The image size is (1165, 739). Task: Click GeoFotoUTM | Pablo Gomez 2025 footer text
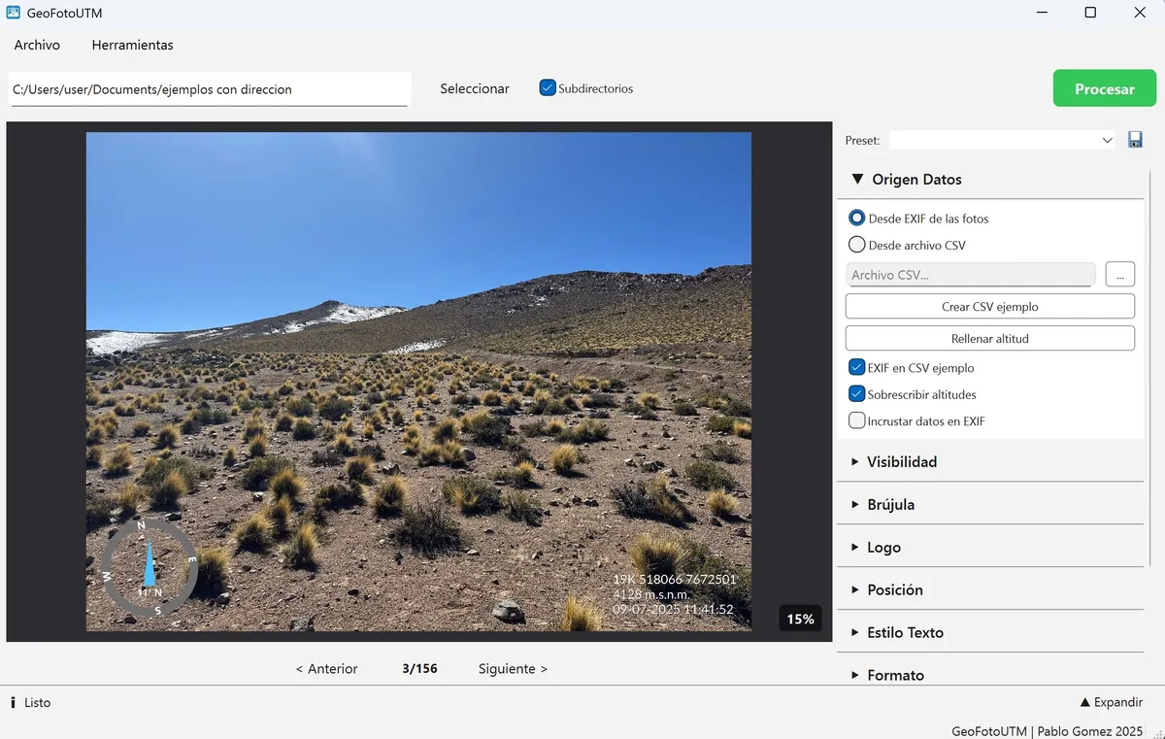pos(1048,730)
